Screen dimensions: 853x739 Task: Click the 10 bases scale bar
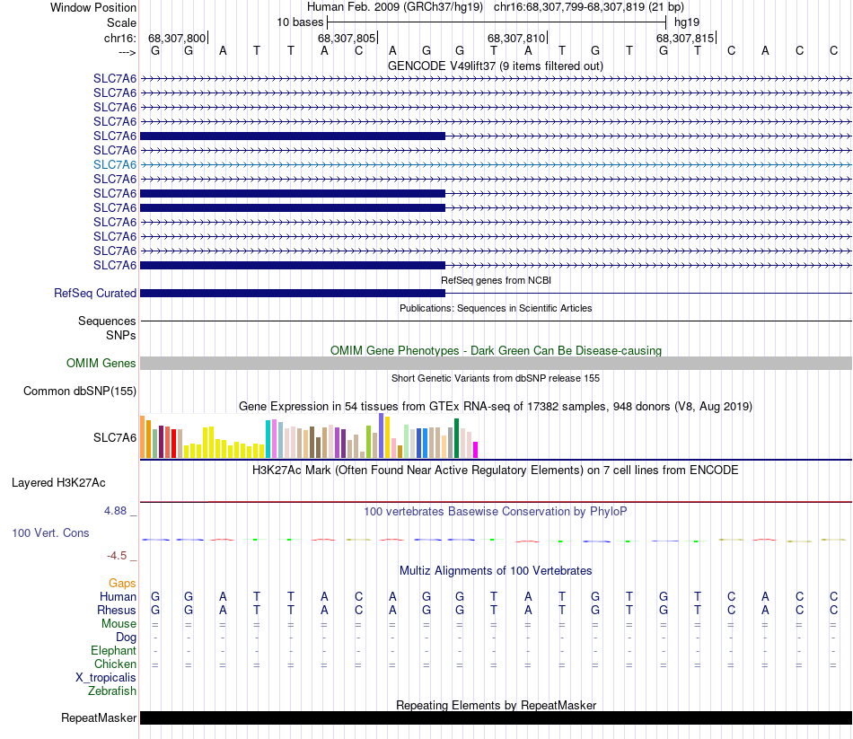coord(497,22)
